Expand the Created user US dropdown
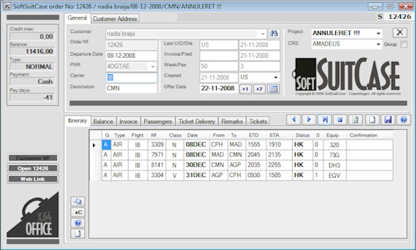 coord(276,77)
